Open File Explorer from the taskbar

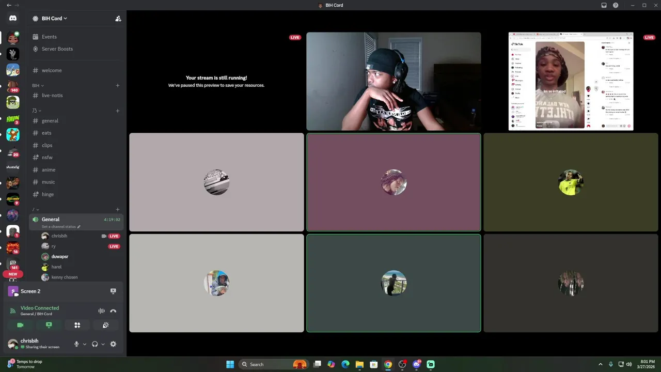click(x=359, y=364)
